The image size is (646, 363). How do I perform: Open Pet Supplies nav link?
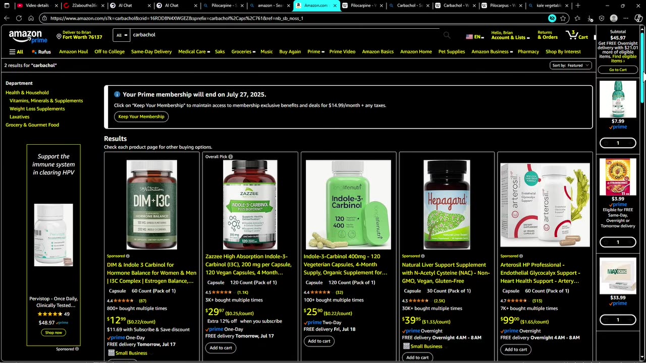tap(452, 51)
